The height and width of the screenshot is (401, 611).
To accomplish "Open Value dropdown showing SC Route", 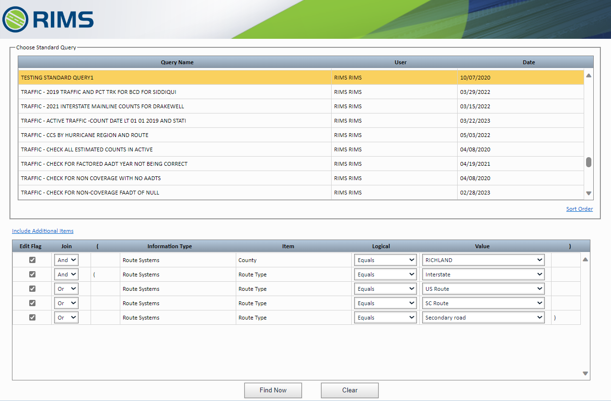I will 483,303.
